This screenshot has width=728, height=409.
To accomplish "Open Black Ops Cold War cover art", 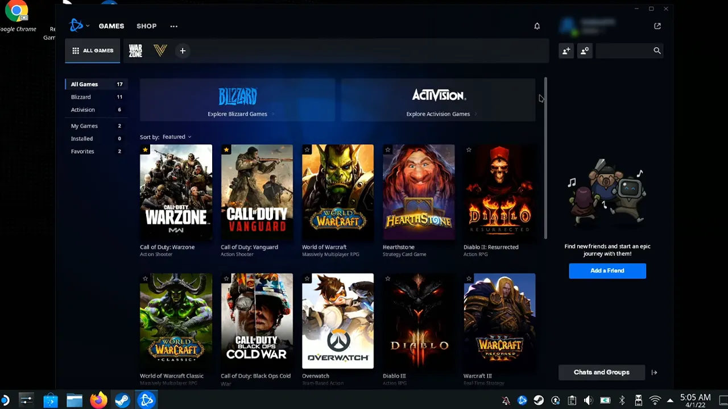I will tap(257, 321).
